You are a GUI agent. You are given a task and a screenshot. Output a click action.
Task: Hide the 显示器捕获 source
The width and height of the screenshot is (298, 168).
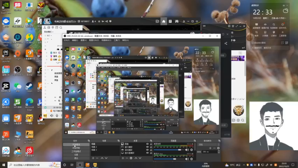pyautogui.click(x=147, y=153)
